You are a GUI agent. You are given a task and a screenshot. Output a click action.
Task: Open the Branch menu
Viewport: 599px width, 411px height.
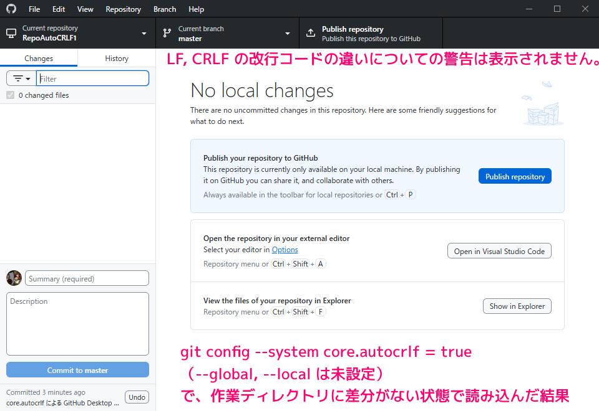(x=165, y=9)
